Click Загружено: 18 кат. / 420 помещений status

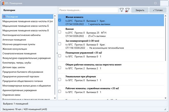tap(25, 109)
